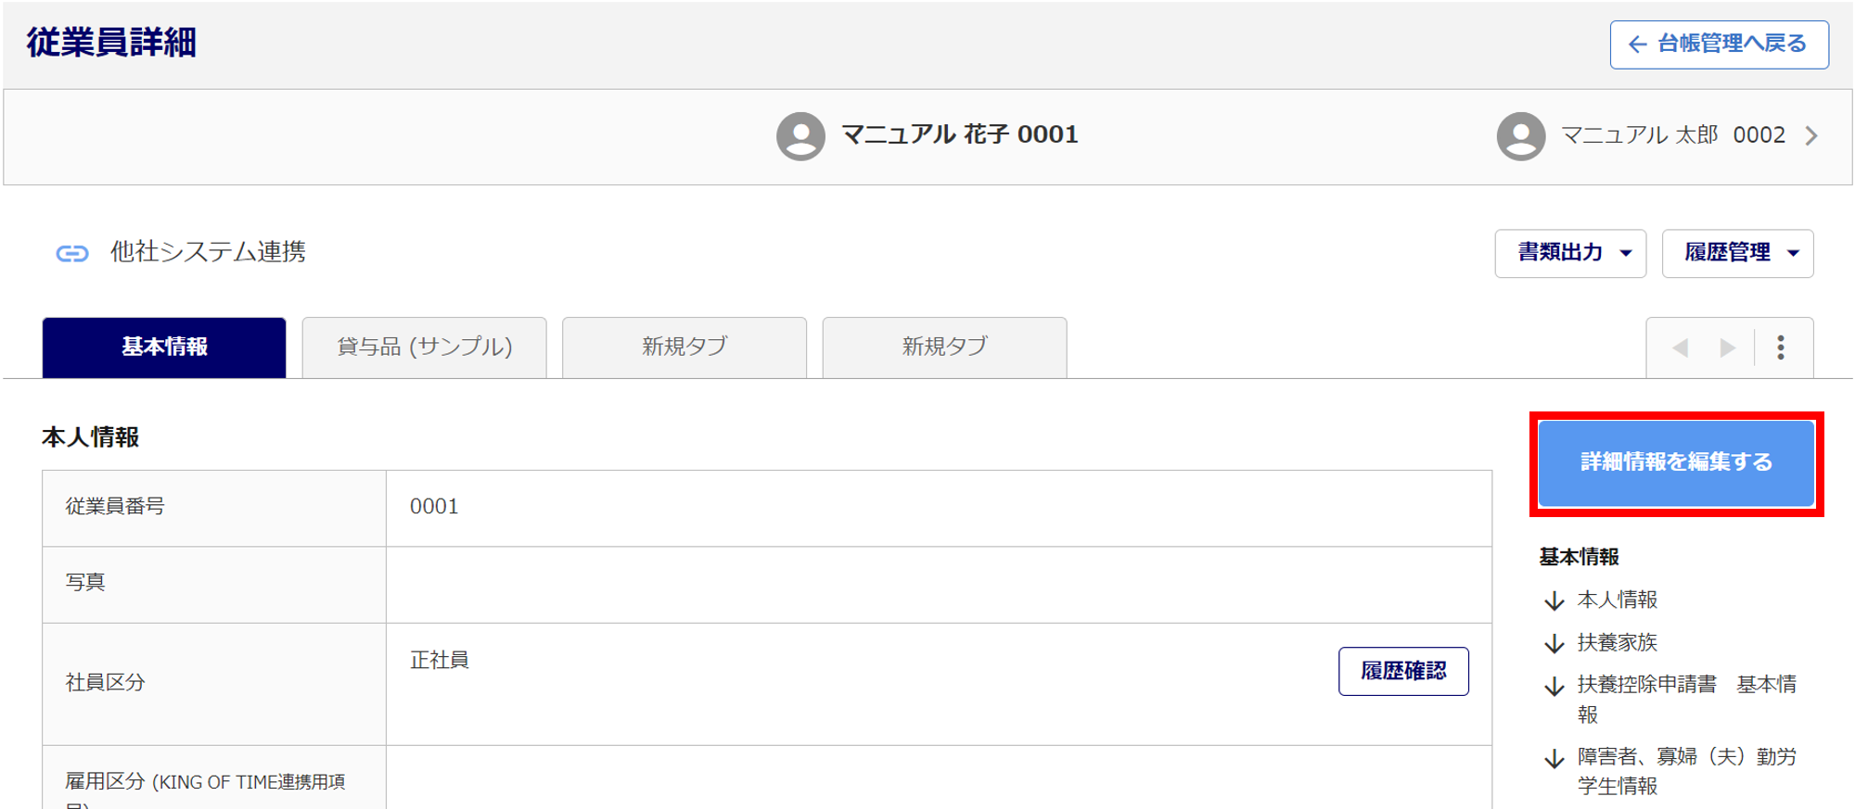Image resolution: width=1855 pixels, height=809 pixels.
Task: Expand the 履歴管理 dropdown
Action: [1737, 253]
